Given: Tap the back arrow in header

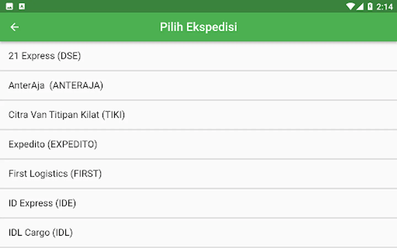Looking at the screenshot, I should (15, 27).
